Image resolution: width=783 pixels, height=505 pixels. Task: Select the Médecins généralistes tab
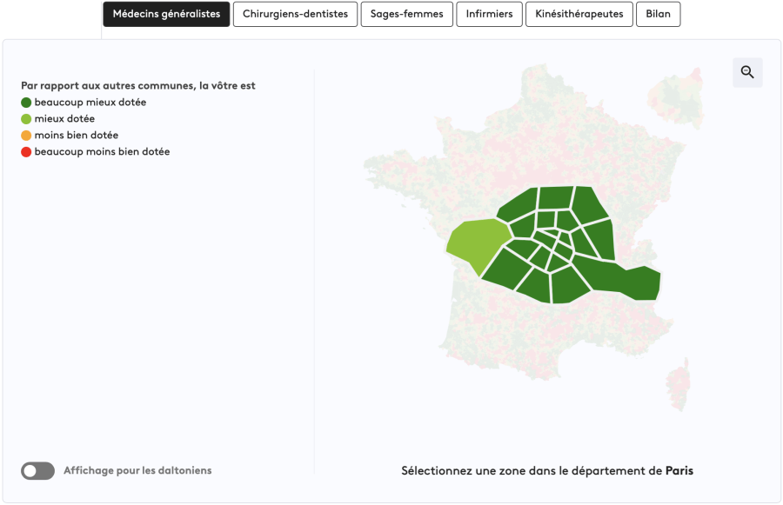coord(166,14)
